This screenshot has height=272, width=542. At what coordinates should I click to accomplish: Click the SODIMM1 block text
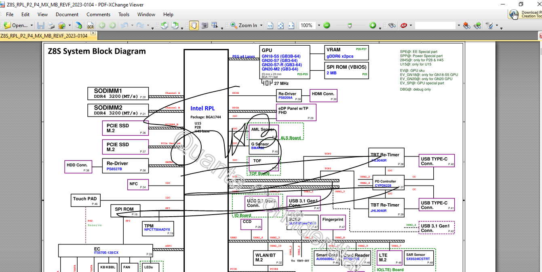108,91
